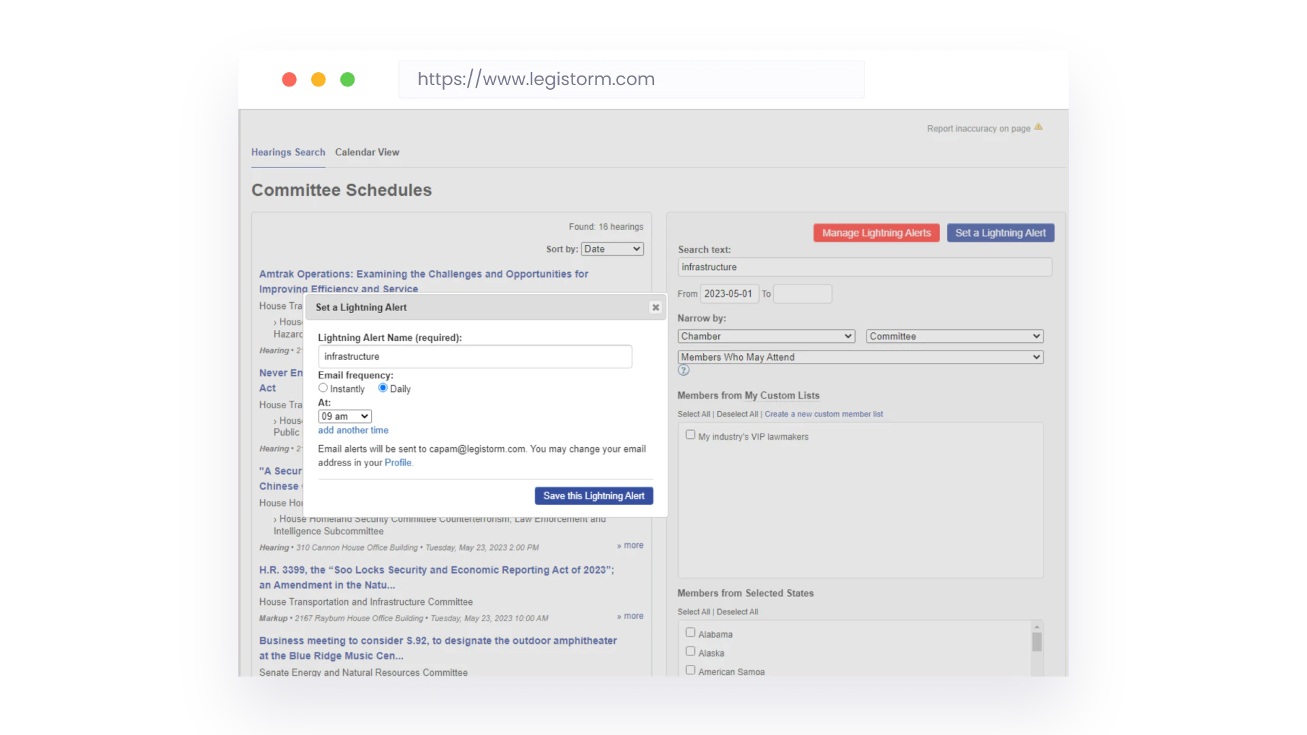1307x735 pixels.
Task: Click the question mark help icon below Members Who May Attend
Action: [683, 370]
